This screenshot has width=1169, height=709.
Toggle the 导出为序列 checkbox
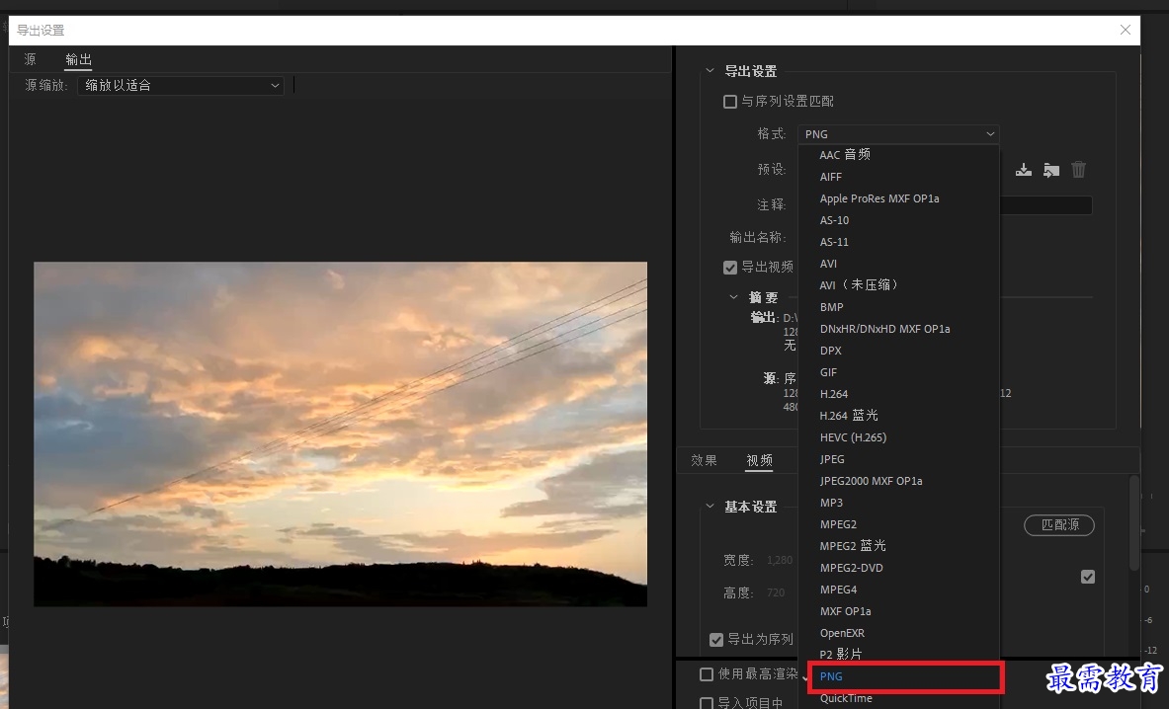(x=716, y=640)
